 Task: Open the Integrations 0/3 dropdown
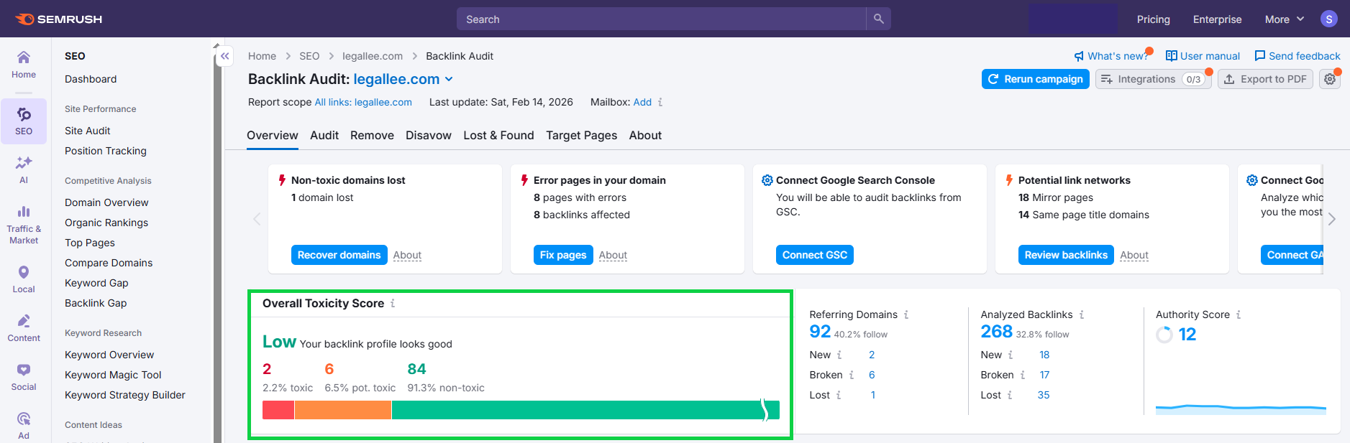coord(1153,79)
